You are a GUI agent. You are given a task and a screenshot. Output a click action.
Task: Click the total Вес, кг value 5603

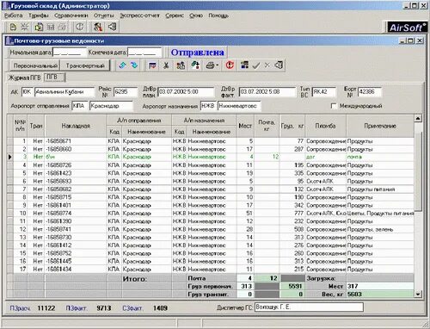pyautogui.click(x=380, y=295)
